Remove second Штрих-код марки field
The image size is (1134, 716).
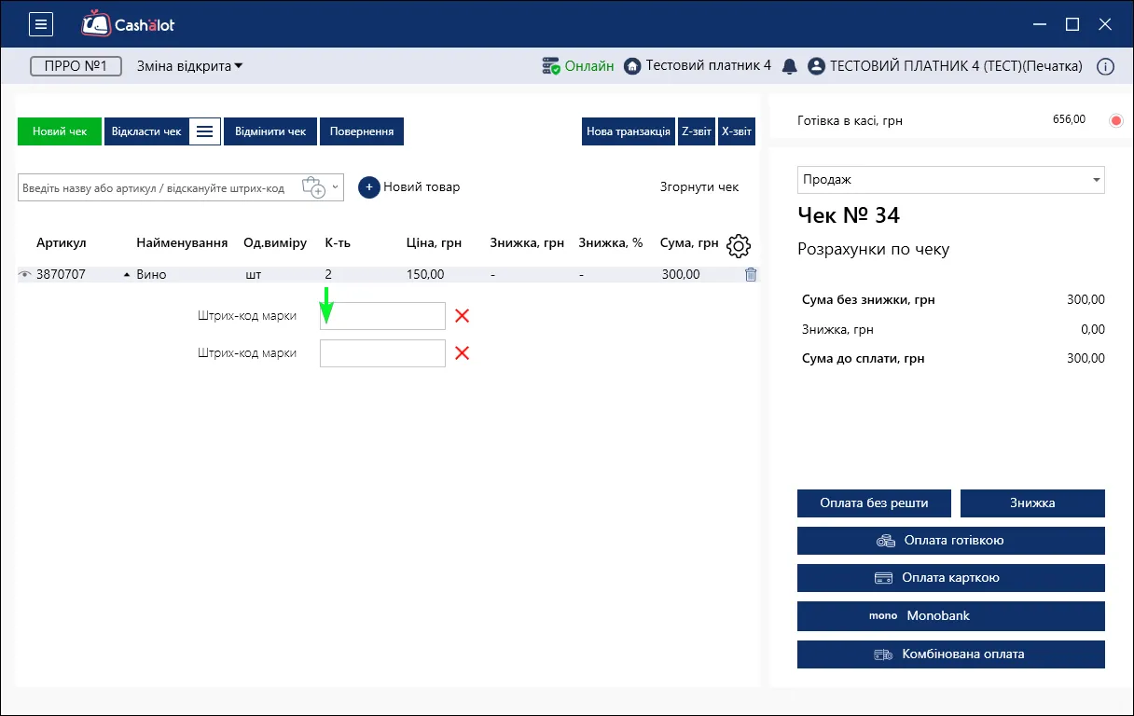462,353
